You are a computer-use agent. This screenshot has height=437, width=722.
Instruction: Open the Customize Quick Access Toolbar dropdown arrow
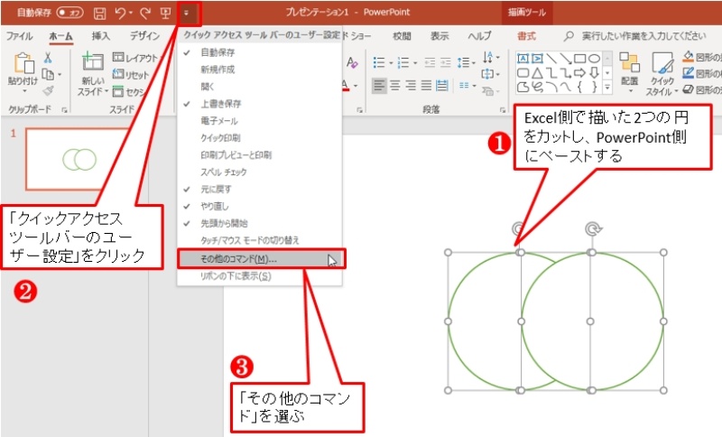187,14
